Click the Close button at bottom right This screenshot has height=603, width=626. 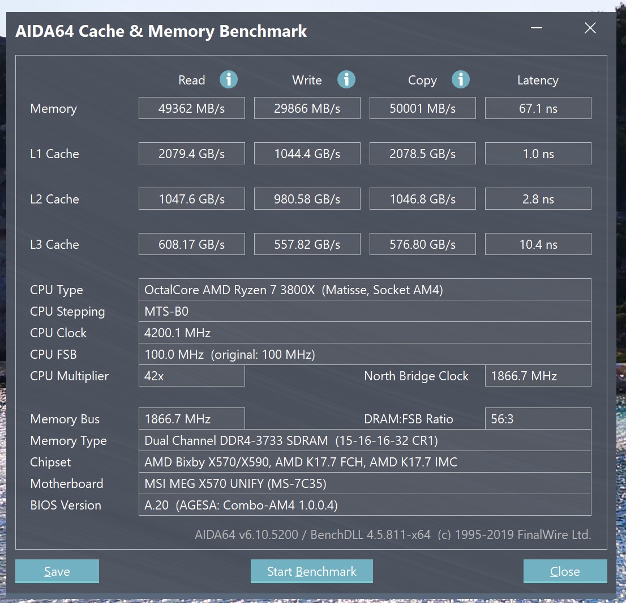[565, 571]
